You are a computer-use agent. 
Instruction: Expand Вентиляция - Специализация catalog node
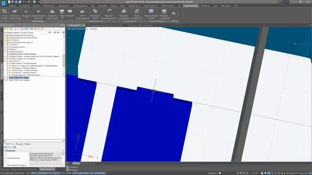(x=8, y=63)
